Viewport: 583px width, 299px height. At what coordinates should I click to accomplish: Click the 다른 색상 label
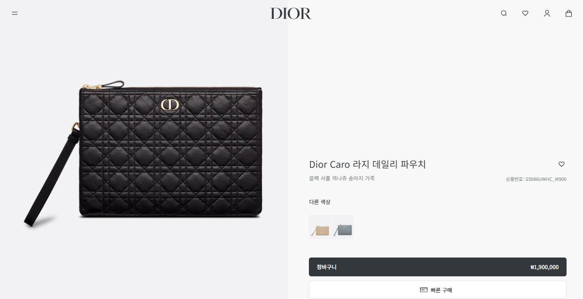click(x=320, y=202)
